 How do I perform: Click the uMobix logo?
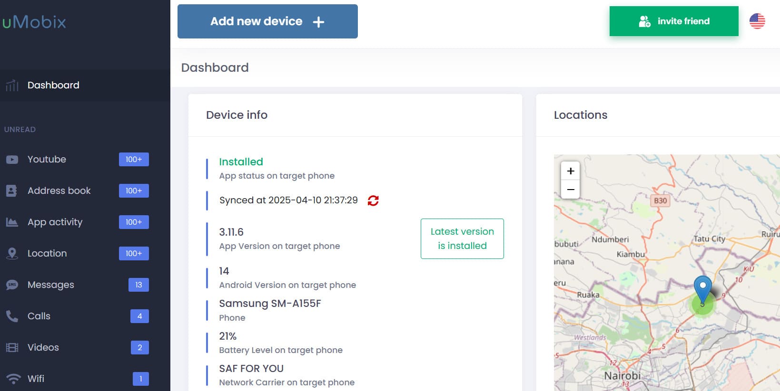[34, 22]
